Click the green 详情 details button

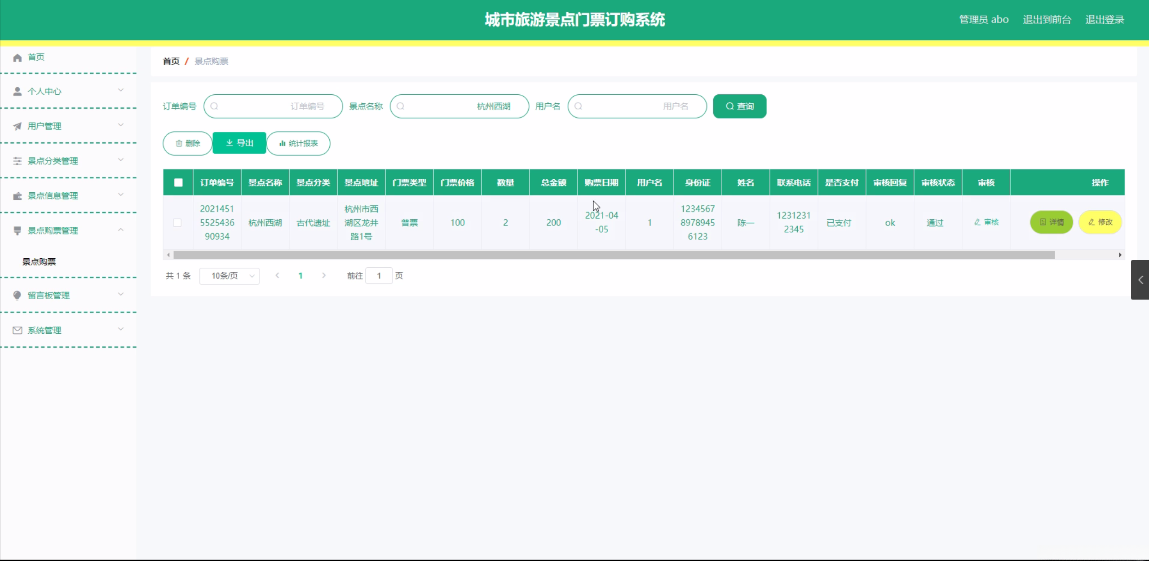[1052, 222]
